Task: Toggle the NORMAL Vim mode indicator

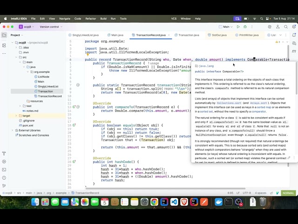Action: tap(288, 193)
